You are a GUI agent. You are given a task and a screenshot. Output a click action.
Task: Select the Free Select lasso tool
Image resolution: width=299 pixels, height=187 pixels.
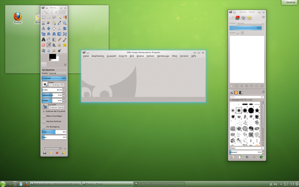coord(54,17)
